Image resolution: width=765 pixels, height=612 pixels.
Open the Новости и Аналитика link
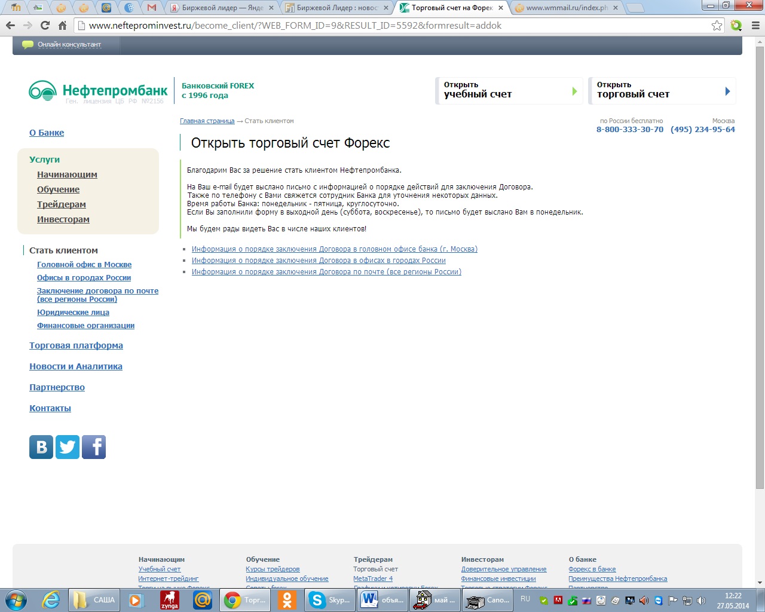tap(76, 366)
